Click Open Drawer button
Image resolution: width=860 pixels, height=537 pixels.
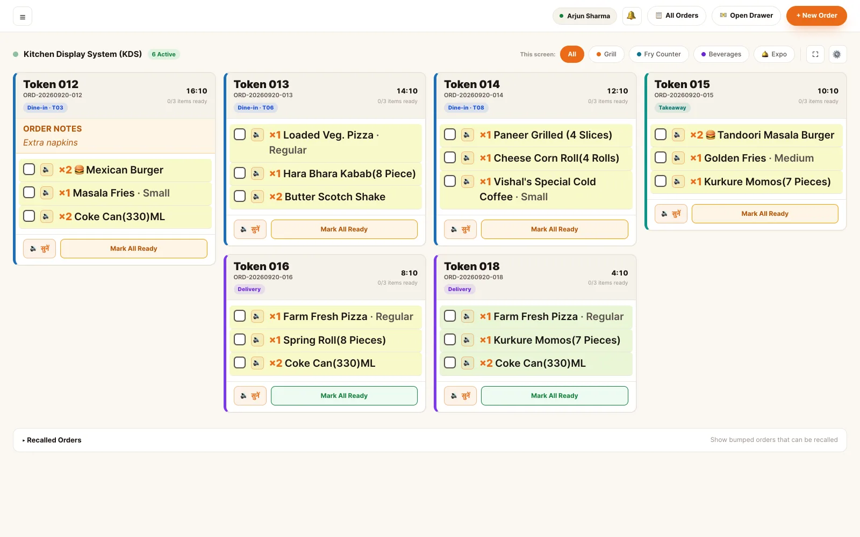point(747,16)
